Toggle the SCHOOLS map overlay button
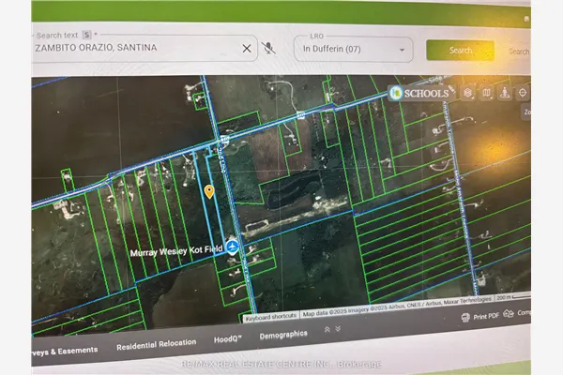 420,94
